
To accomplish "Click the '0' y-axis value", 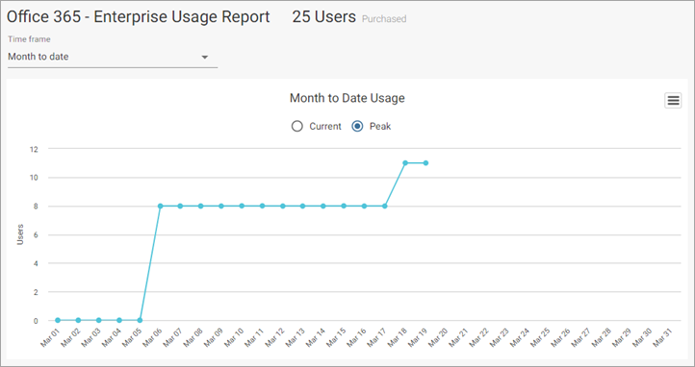I will point(37,321).
